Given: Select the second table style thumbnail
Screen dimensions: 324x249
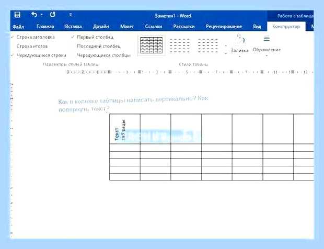Looking at the screenshot, I should click(x=180, y=46).
